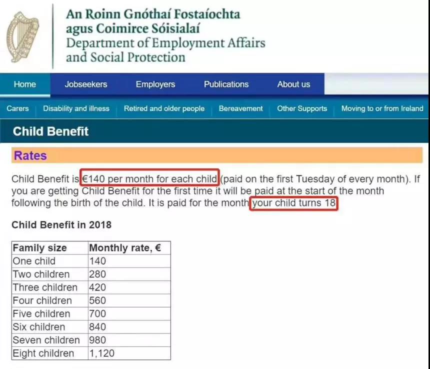The width and height of the screenshot is (430, 369).
Task: Select the Employers menu item
Action: [x=155, y=84]
